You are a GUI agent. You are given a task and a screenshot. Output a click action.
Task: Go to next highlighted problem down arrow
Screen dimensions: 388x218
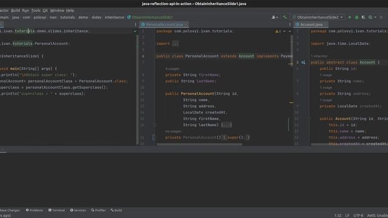click(x=290, y=31)
